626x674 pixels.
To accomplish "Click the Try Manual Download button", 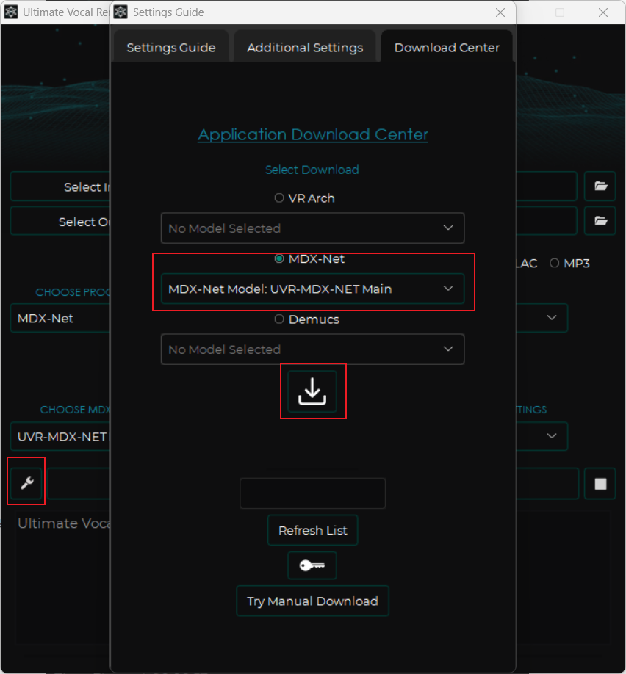I will (x=312, y=601).
